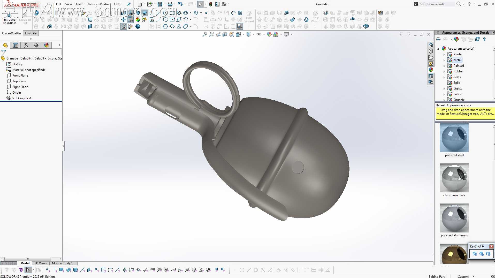Screen dimensions: 495x278
Task: Click the Extruded Boss/Base tool
Action: pos(10,18)
